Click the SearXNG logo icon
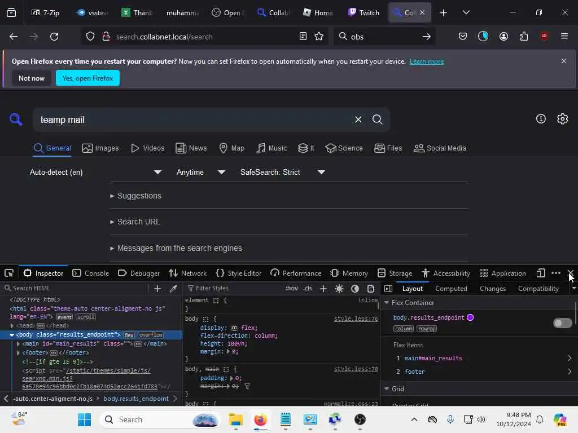Image resolution: width=578 pixels, height=433 pixels. pyautogui.click(x=16, y=120)
